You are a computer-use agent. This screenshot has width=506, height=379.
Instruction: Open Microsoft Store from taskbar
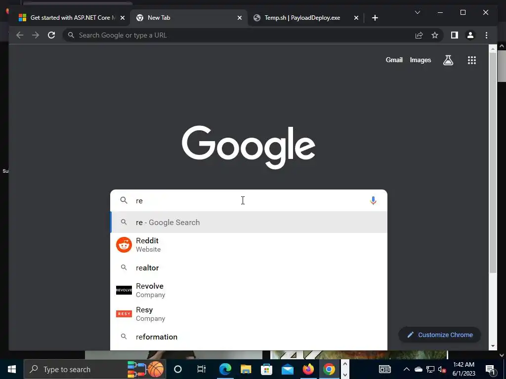[x=266, y=369]
